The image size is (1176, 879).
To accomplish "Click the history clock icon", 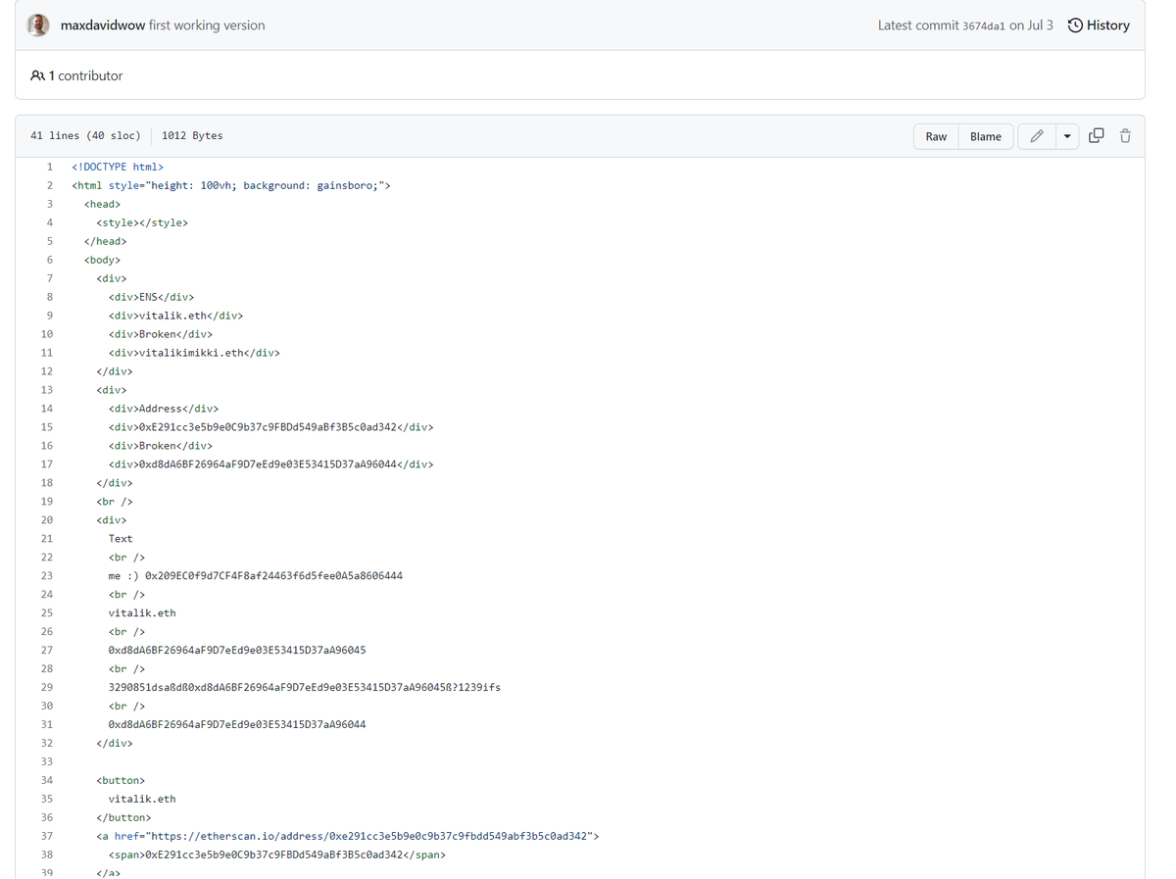I will click(1075, 25).
